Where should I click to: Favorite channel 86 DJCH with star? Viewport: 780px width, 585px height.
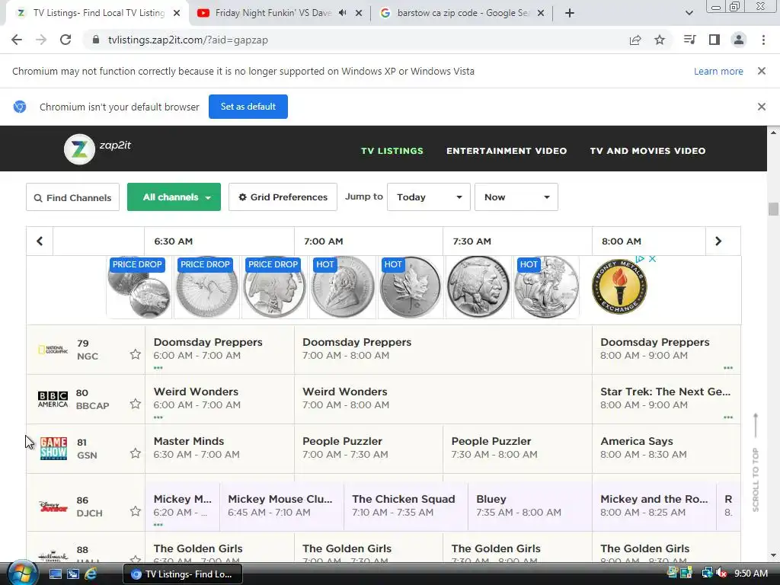pyautogui.click(x=136, y=511)
